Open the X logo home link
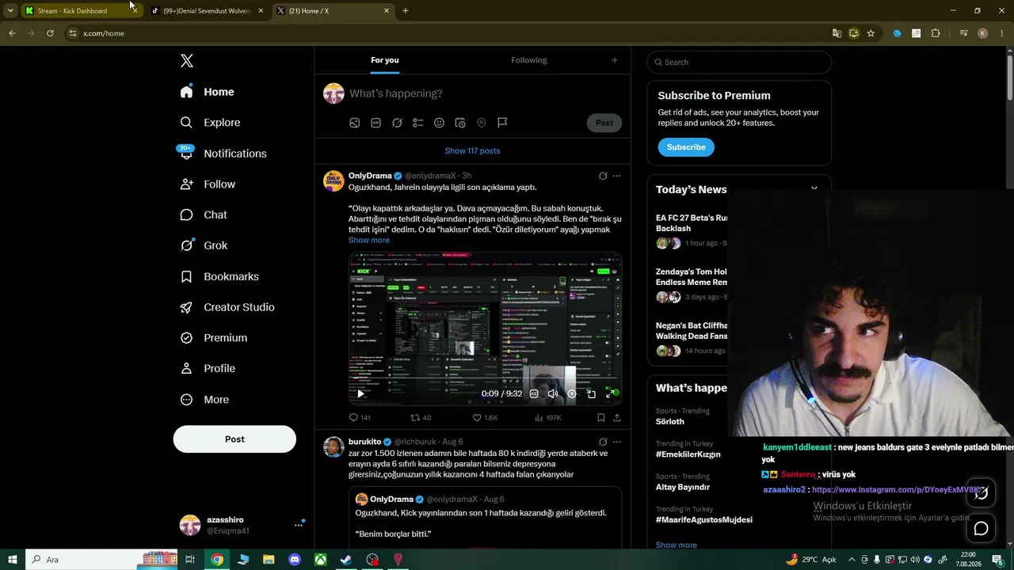 186,61
